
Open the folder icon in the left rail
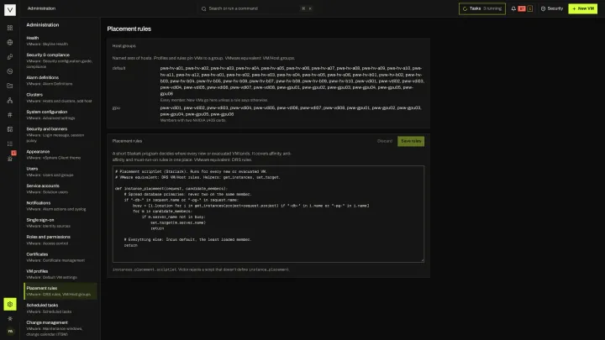point(10,86)
